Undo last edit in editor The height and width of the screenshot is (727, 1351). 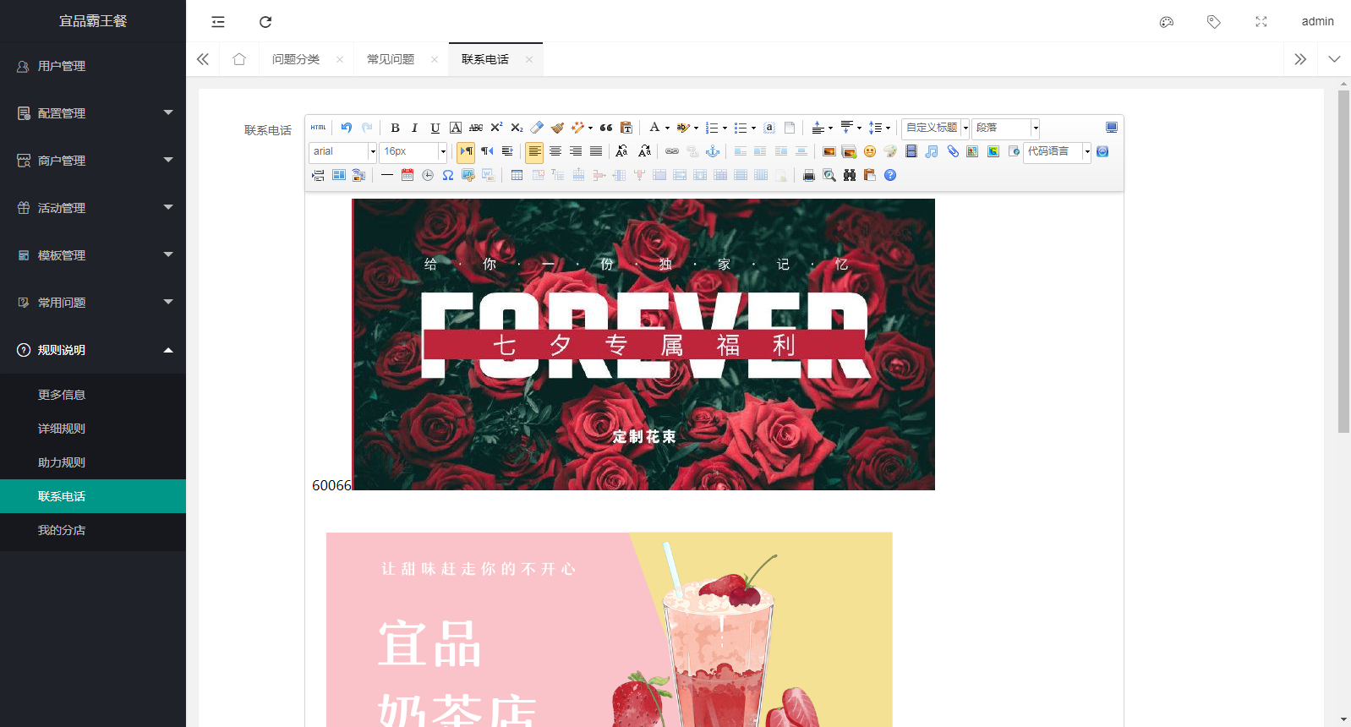click(x=347, y=128)
